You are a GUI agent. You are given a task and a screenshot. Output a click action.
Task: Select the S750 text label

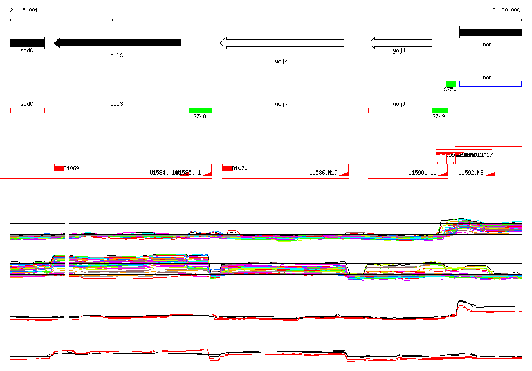pyautogui.click(x=450, y=89)
